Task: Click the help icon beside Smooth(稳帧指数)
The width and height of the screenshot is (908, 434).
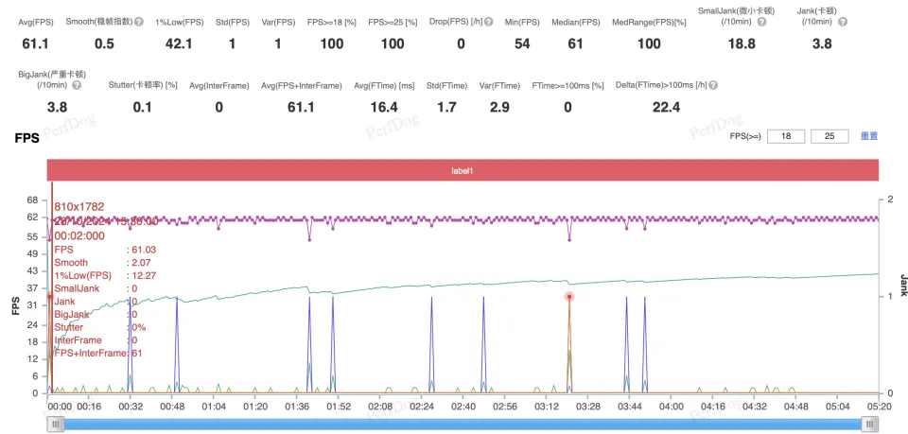Action: pos(139,21)
